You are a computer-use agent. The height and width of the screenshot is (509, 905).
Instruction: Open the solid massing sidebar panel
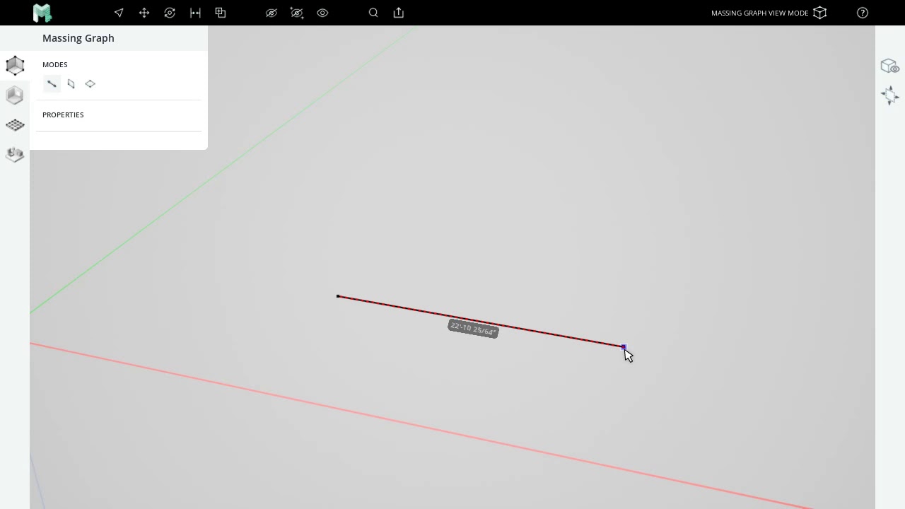15,95
